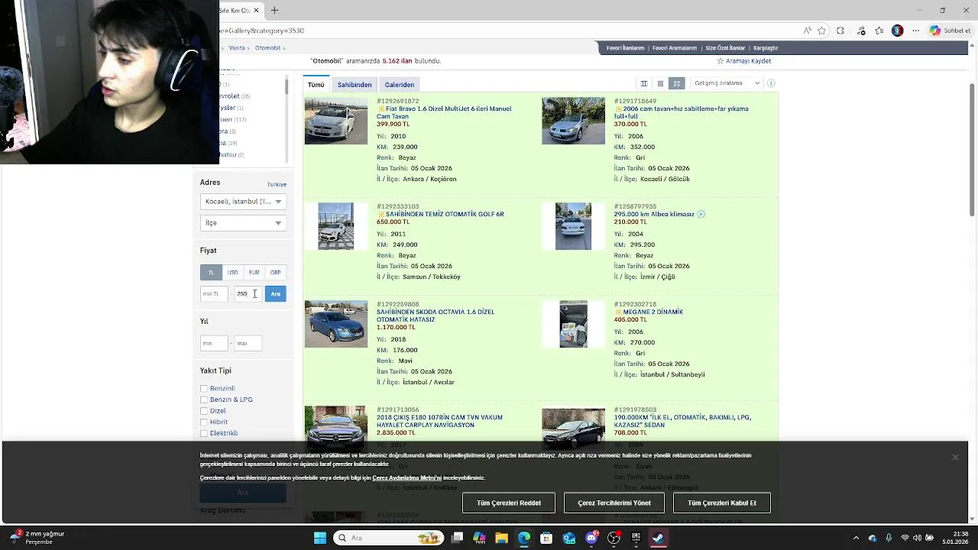Click the max price field containing 250
This screenshot has width=978, height=550.
click(248, 294)
